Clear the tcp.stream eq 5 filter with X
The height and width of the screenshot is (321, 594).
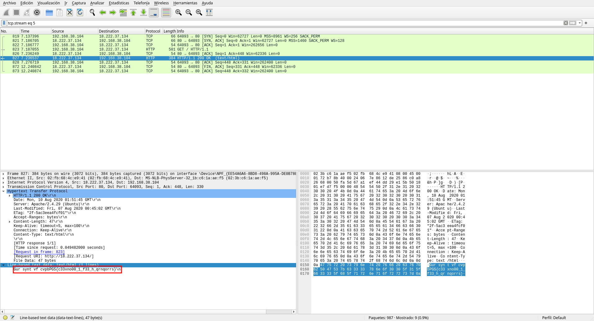566,23
